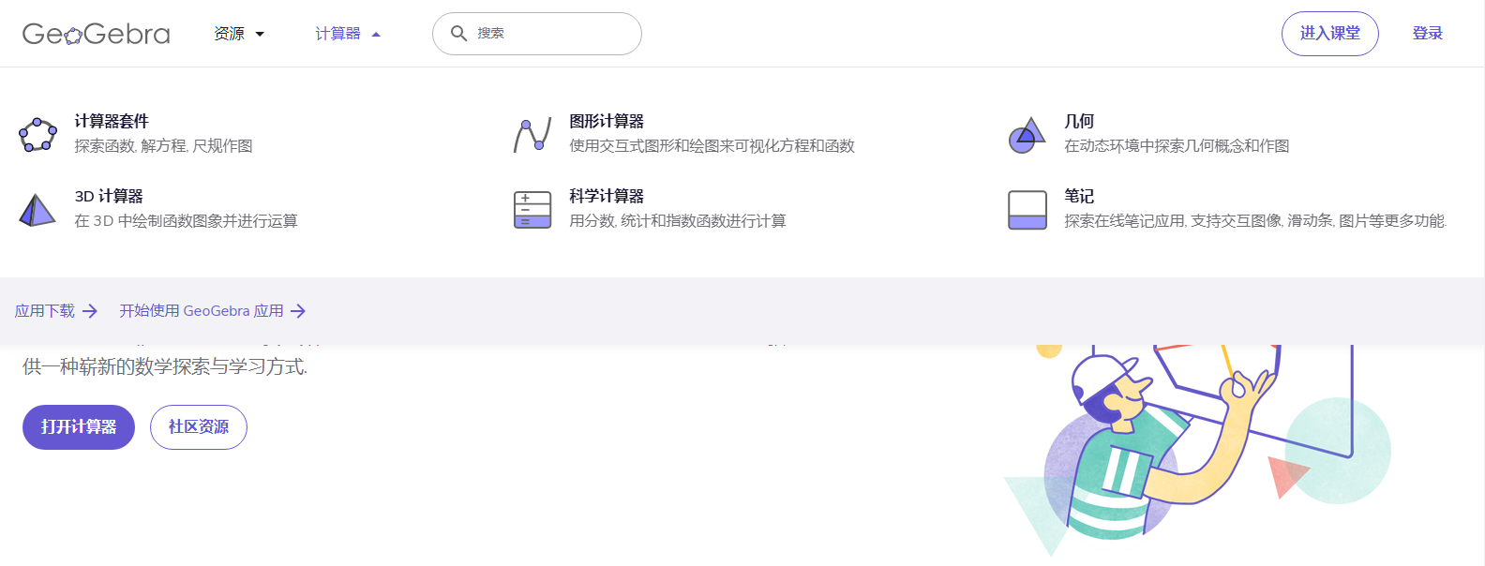Expand the 资源 dropdown menu
The height and width of the screenshot is (566, 1485).
[x=239, y=34]
